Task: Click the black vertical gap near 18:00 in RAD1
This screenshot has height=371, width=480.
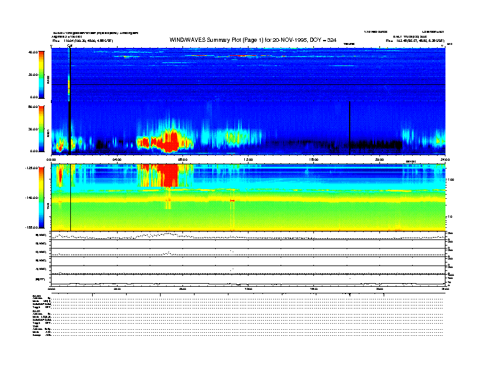Action: (x=350, y=128)
